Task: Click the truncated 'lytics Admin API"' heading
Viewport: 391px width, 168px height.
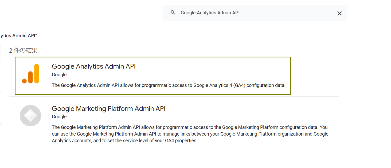Action: coord(18,36)
